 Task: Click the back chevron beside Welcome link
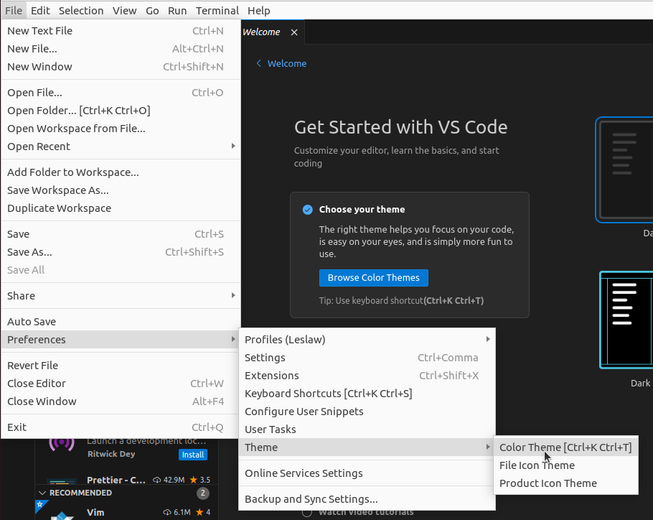tap(258, 63)
